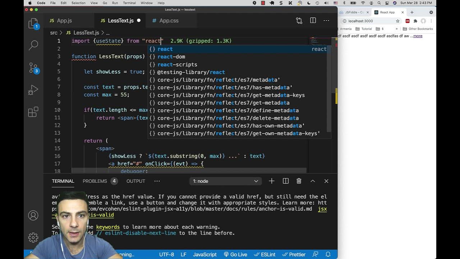Open the Other Bookmarks folder

(x=418, y=29)
